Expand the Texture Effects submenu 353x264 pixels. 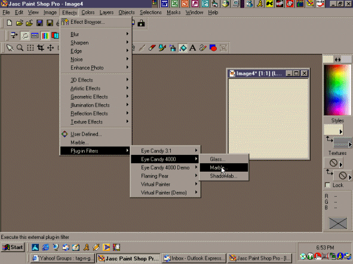click(x=96, y=122)
